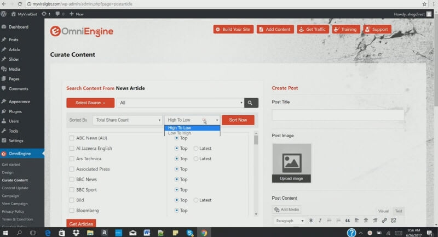This screenshot has width=438, height=237.
Task: Open the Appearance sidebar menu
Action: 19,101
